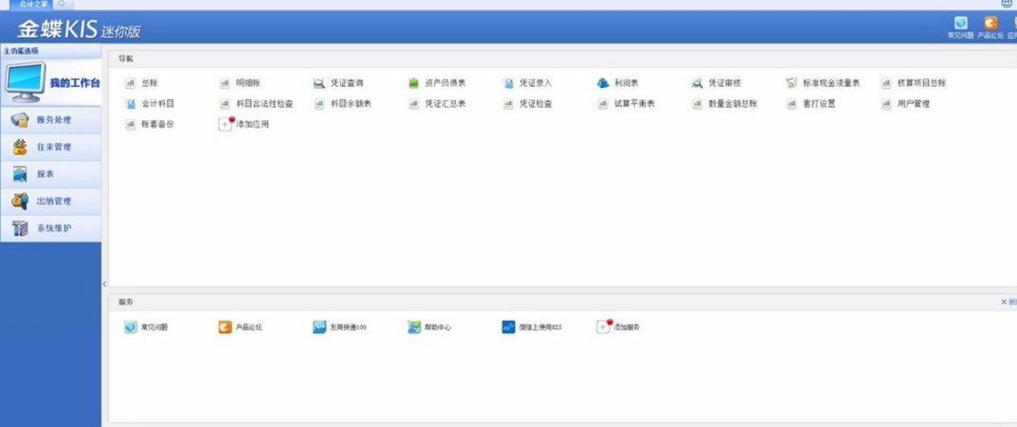
Task: Collapse the left sidebar with the arrow handle
Action: 104,284
